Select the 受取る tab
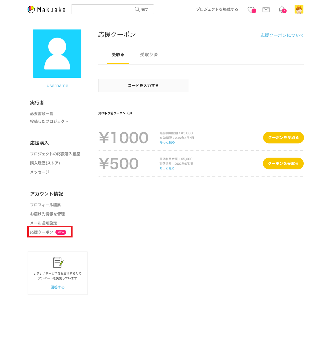The height and width of the screenshot is (346, 331). [118, 55]
